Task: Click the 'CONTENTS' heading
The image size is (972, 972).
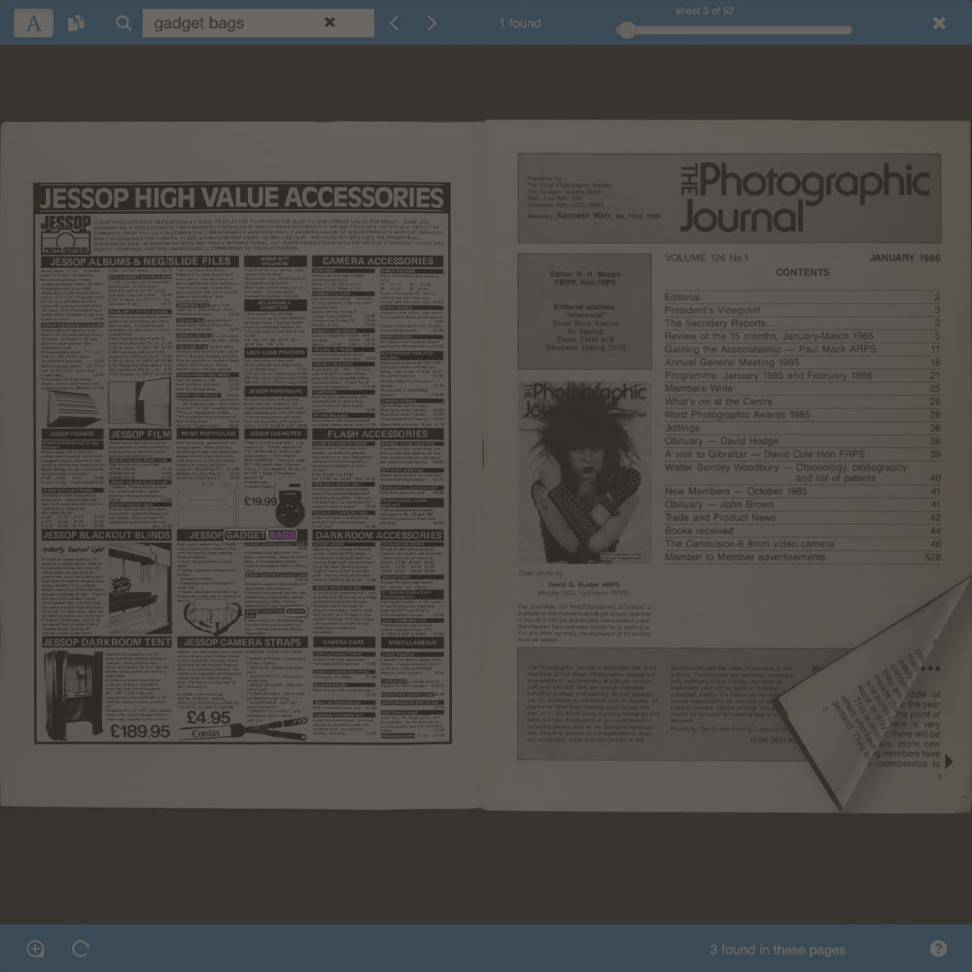Action: pos(802,273)
